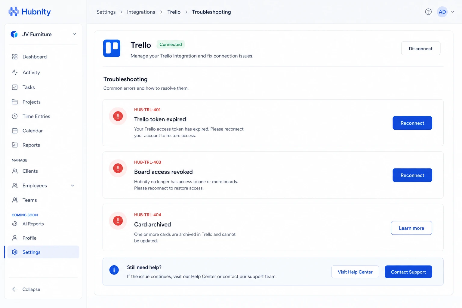Reconnect for Trello token expired error

pos(412,123)
